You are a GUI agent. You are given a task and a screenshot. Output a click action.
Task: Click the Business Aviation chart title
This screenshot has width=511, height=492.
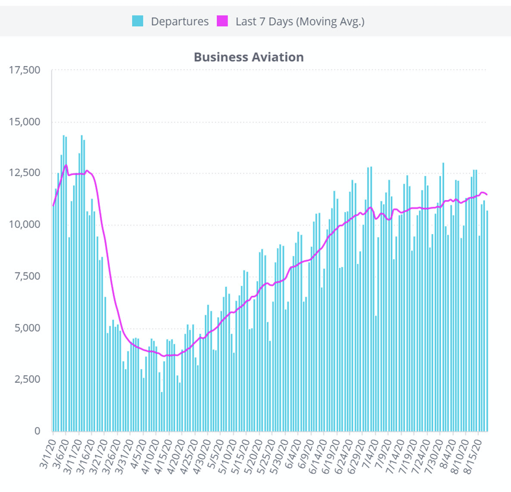pos(249,57)
